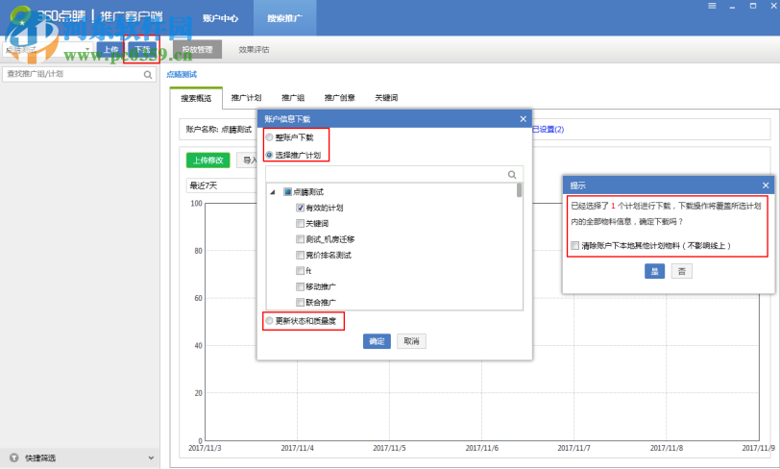
Task: Uncheck the 有效的计划 checkbox
Action: pyautogui.click(x=300, y=208)
